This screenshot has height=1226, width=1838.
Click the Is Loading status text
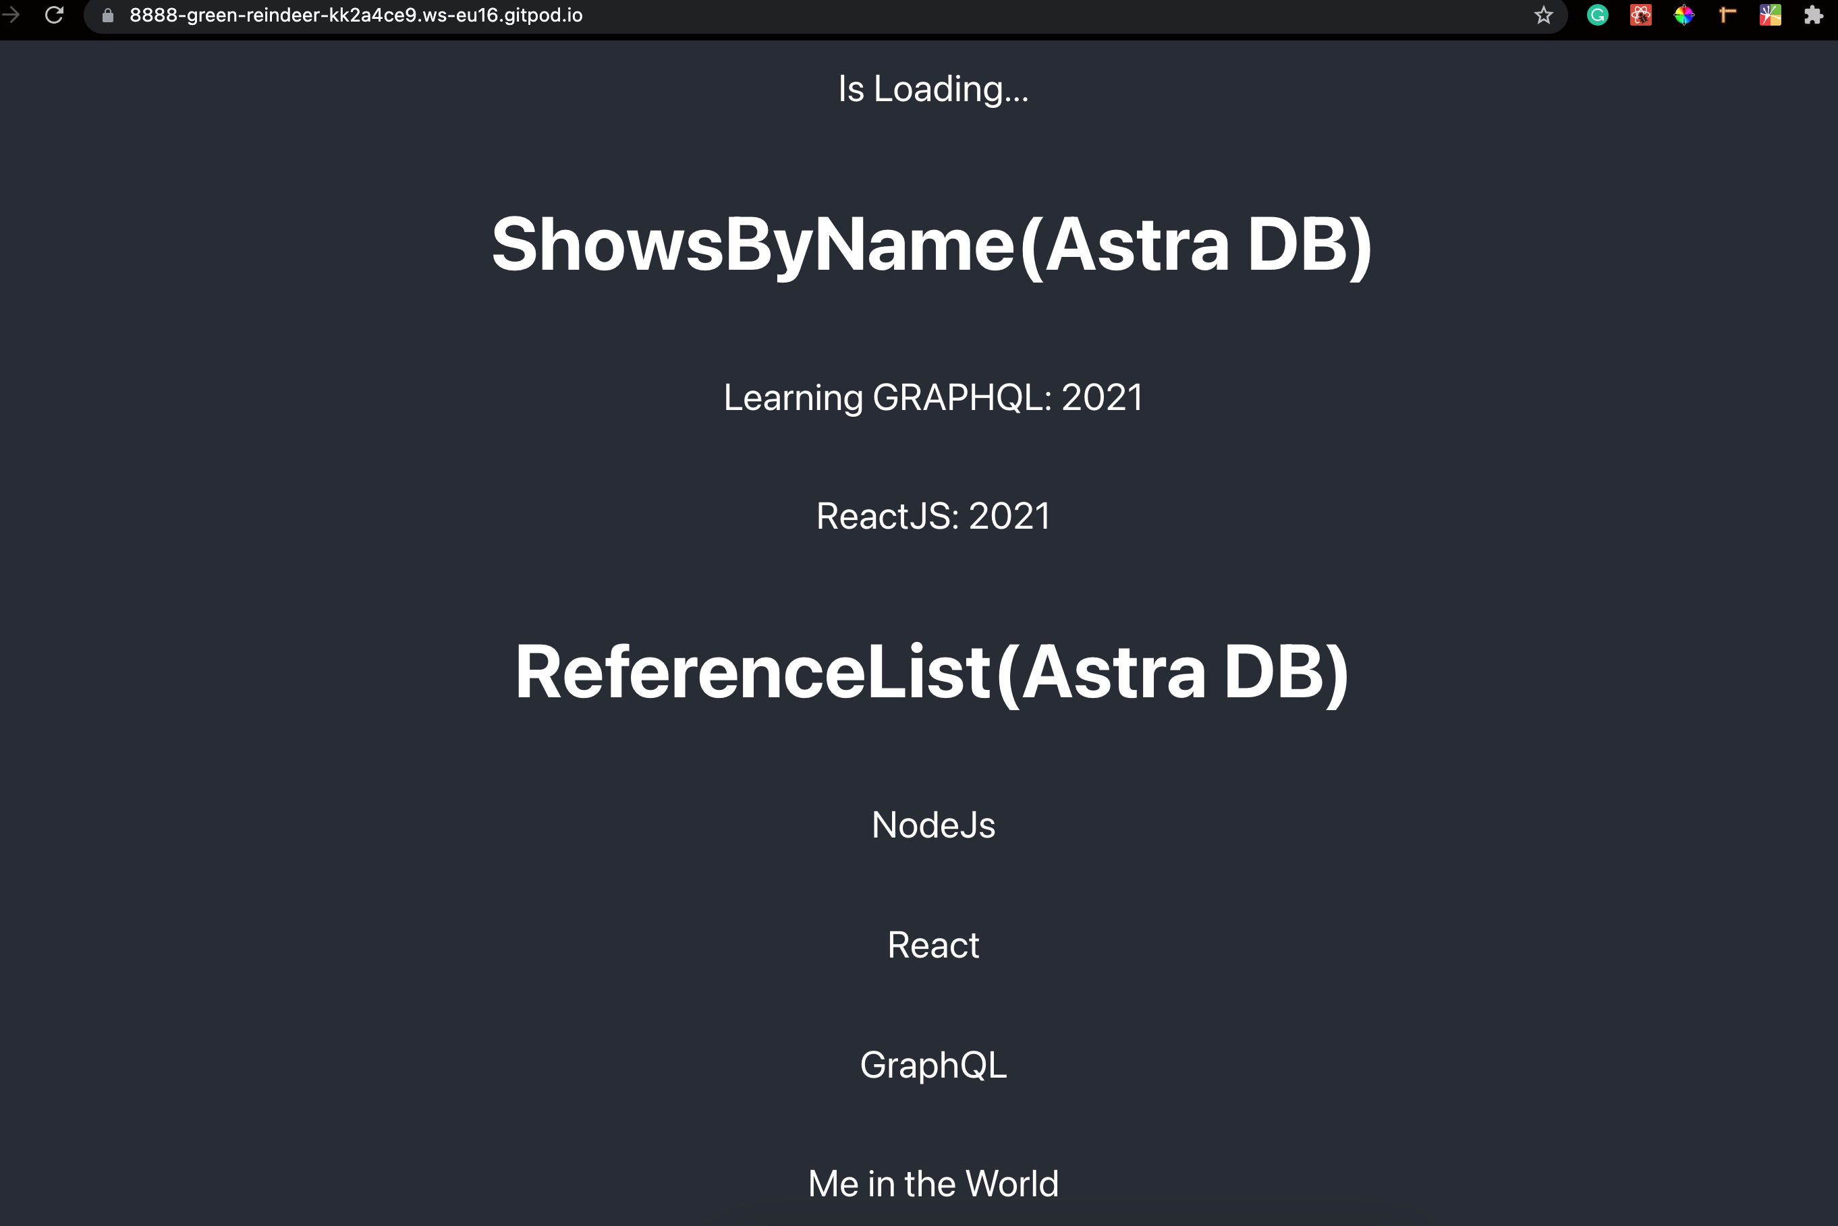[x=932, y=88]
